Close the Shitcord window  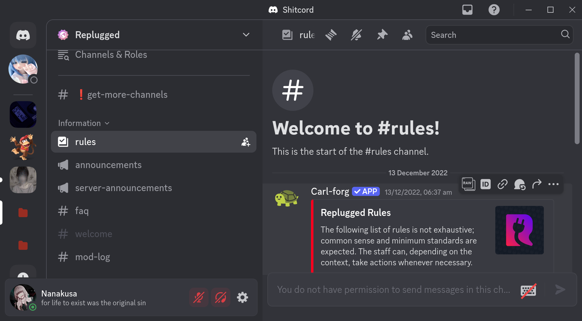click(x=572, y=10)
